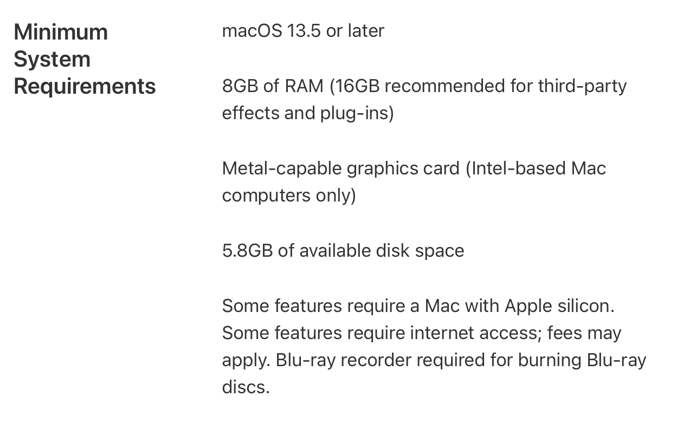The image size is (683, 429).
Task: Click the "or later" text
Action: click(x=355, y=31)
